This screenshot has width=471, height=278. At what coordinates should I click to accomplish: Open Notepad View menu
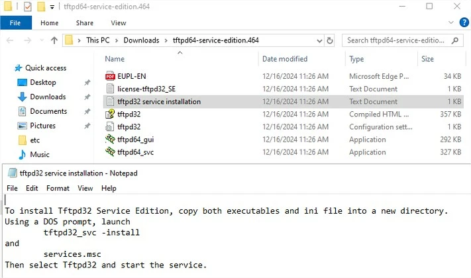click(85, 188)
